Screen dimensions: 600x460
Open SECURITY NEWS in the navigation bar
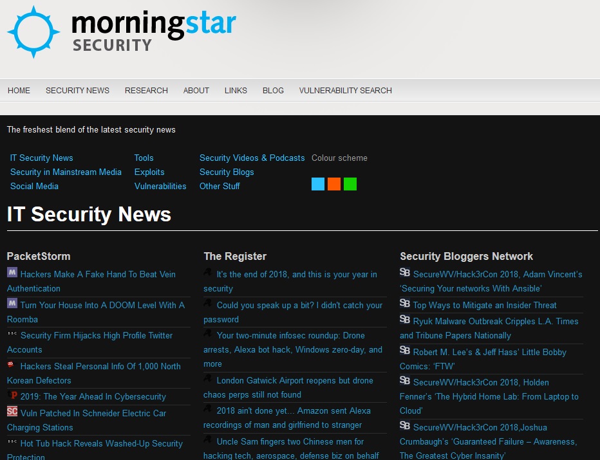tap(77, 91)
